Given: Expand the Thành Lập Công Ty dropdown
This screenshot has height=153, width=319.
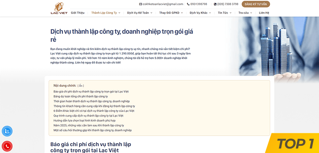Looking at the screenshot, I should 106,13.
